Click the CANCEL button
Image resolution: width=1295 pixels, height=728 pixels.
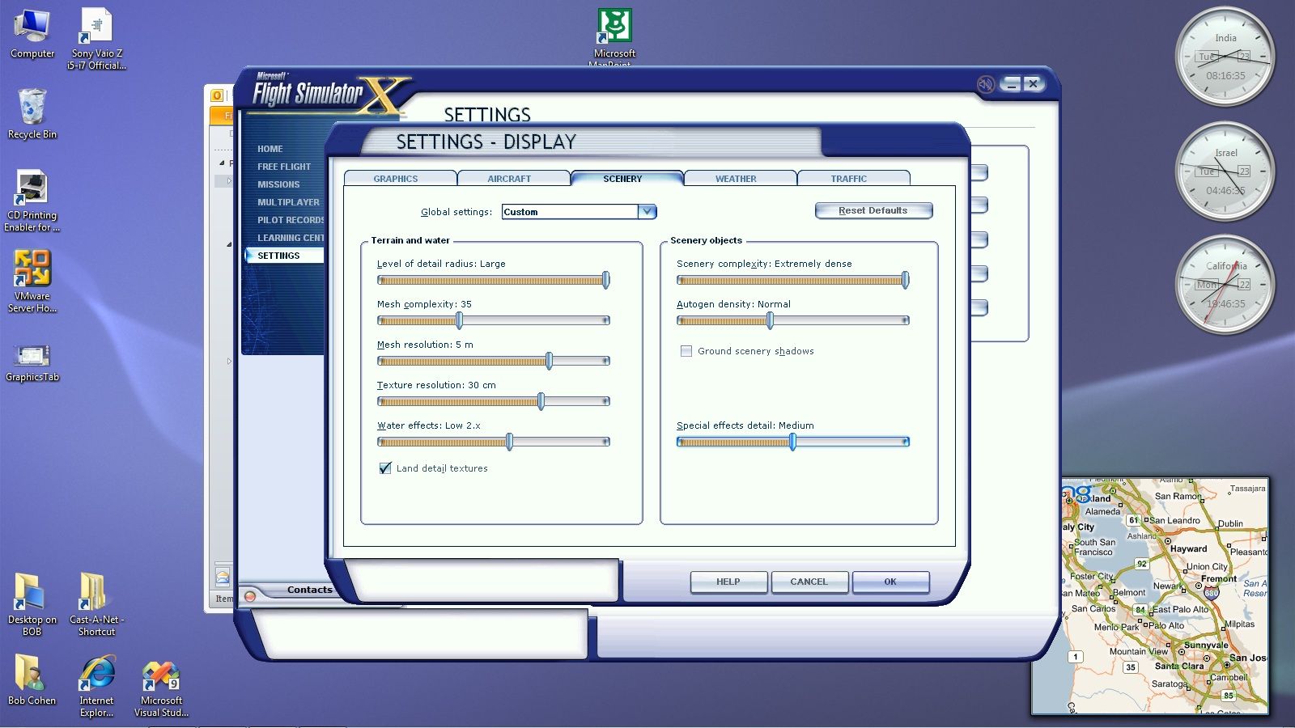click(x=809, y=582)
